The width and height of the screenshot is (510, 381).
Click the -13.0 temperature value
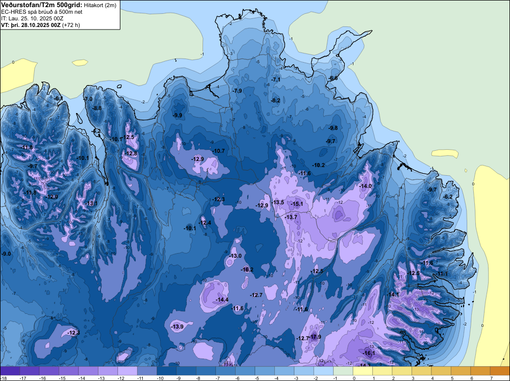click(x=236, y=256)
